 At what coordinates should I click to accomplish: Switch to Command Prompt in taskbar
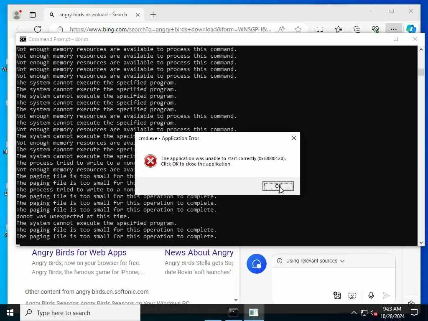pos(233,313)
